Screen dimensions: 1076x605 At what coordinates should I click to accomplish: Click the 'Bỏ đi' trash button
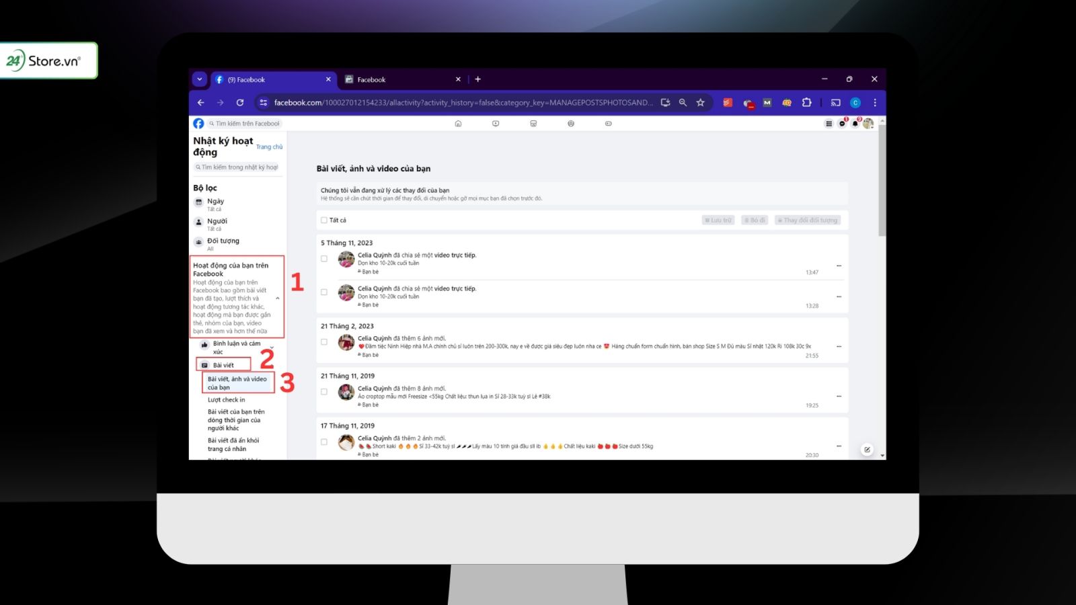pyautogui.click(x=755, y=220)
